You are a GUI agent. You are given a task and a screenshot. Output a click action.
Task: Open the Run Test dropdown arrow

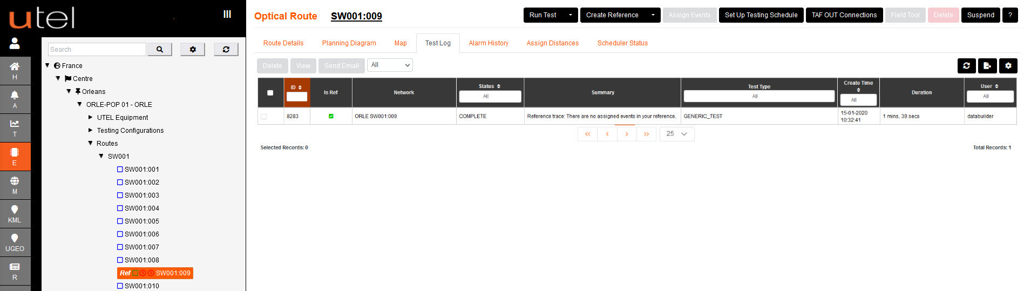click(570, 15)
